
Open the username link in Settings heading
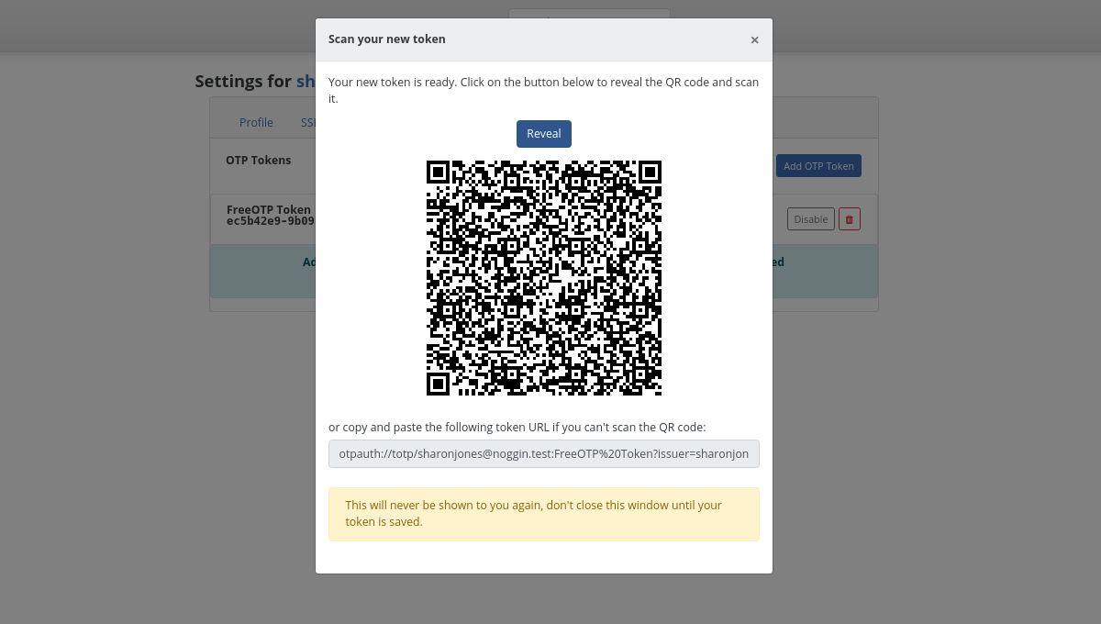pyautogui.click(x=306, y=82)
